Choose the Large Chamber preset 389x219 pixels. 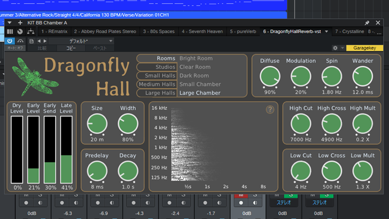point(200,93)
